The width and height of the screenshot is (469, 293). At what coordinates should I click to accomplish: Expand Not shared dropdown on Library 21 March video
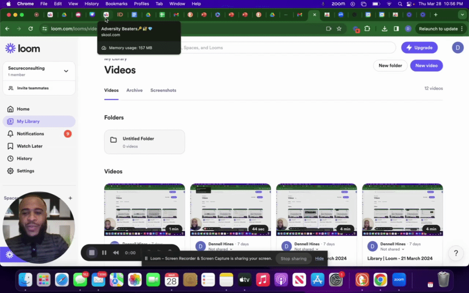pyautogui.click(x=392, y=249)
